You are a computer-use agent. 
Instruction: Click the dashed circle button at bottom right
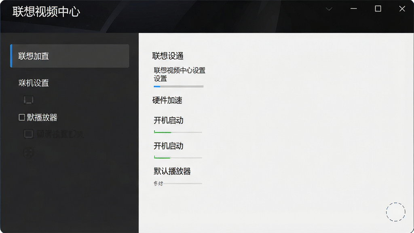click(395, 212)
